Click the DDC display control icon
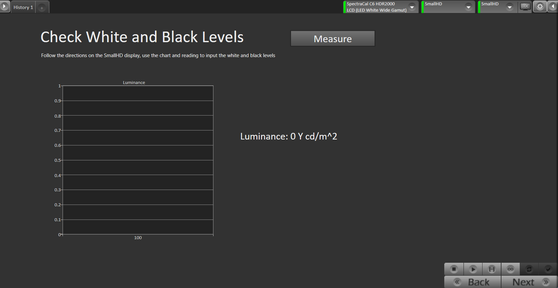Viewport: 558px width, 288px height. (525, 7)
